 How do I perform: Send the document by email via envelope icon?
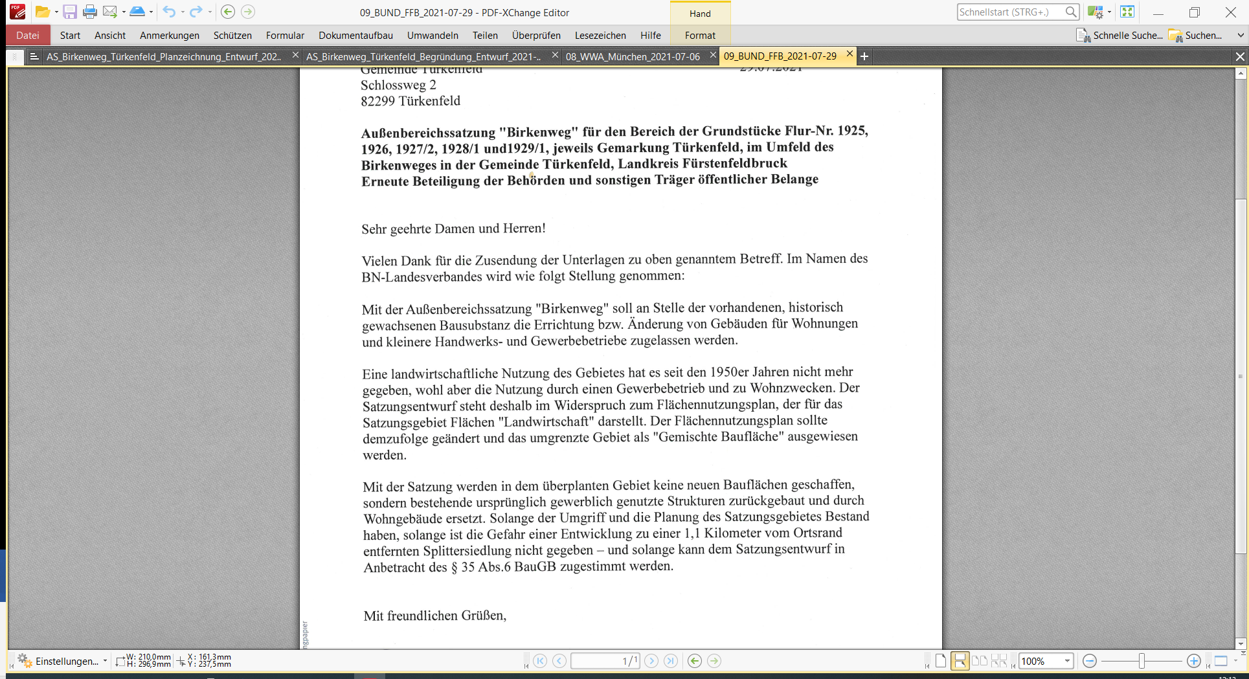[110, 12]
